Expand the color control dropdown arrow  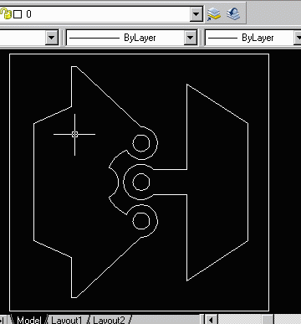coord(52,38)
